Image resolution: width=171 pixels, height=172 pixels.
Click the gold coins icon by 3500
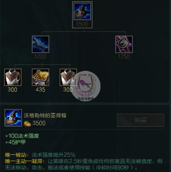pyautogui.click(x=27, y=124)
